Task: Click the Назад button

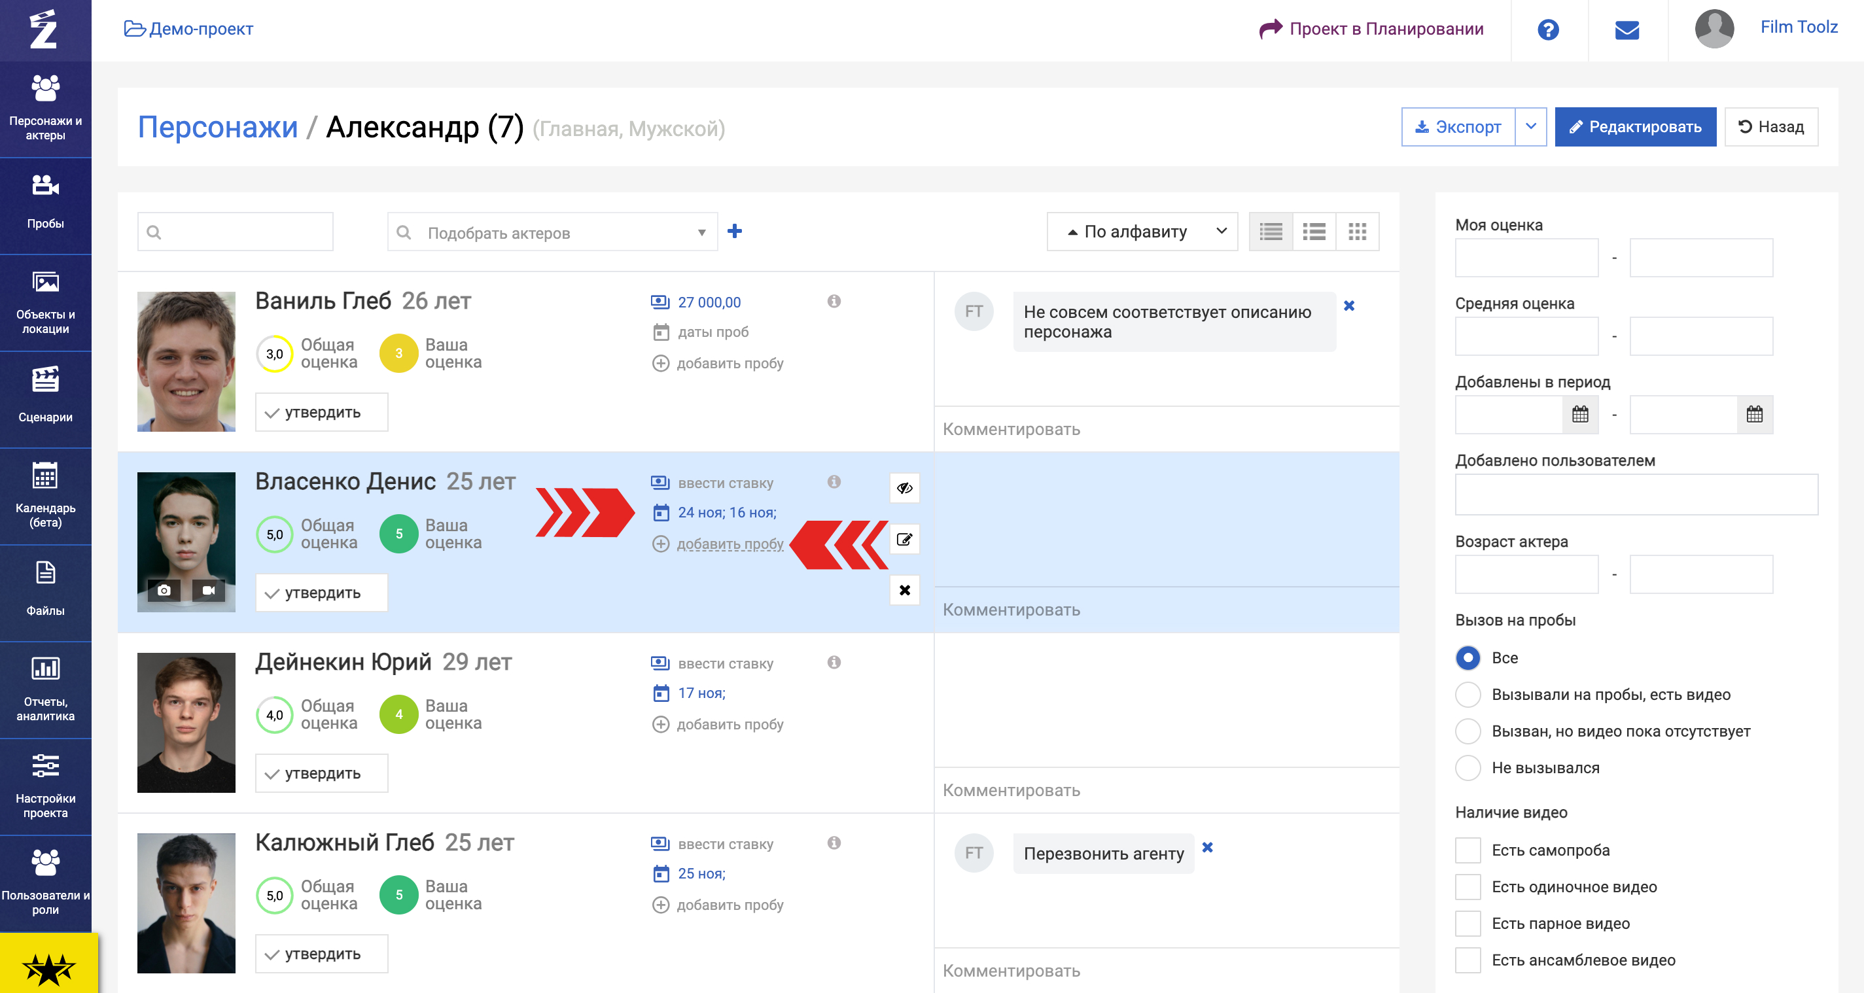Action: pos(1771,126)
